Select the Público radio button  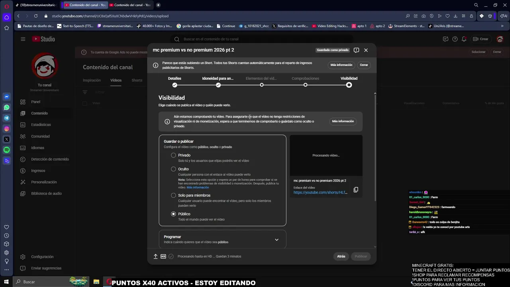point(173,214)
